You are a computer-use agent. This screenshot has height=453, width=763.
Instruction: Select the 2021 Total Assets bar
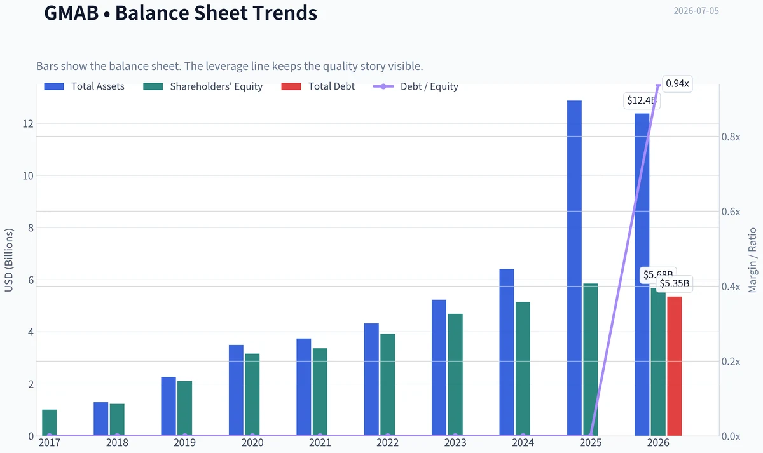coord(304,388)
